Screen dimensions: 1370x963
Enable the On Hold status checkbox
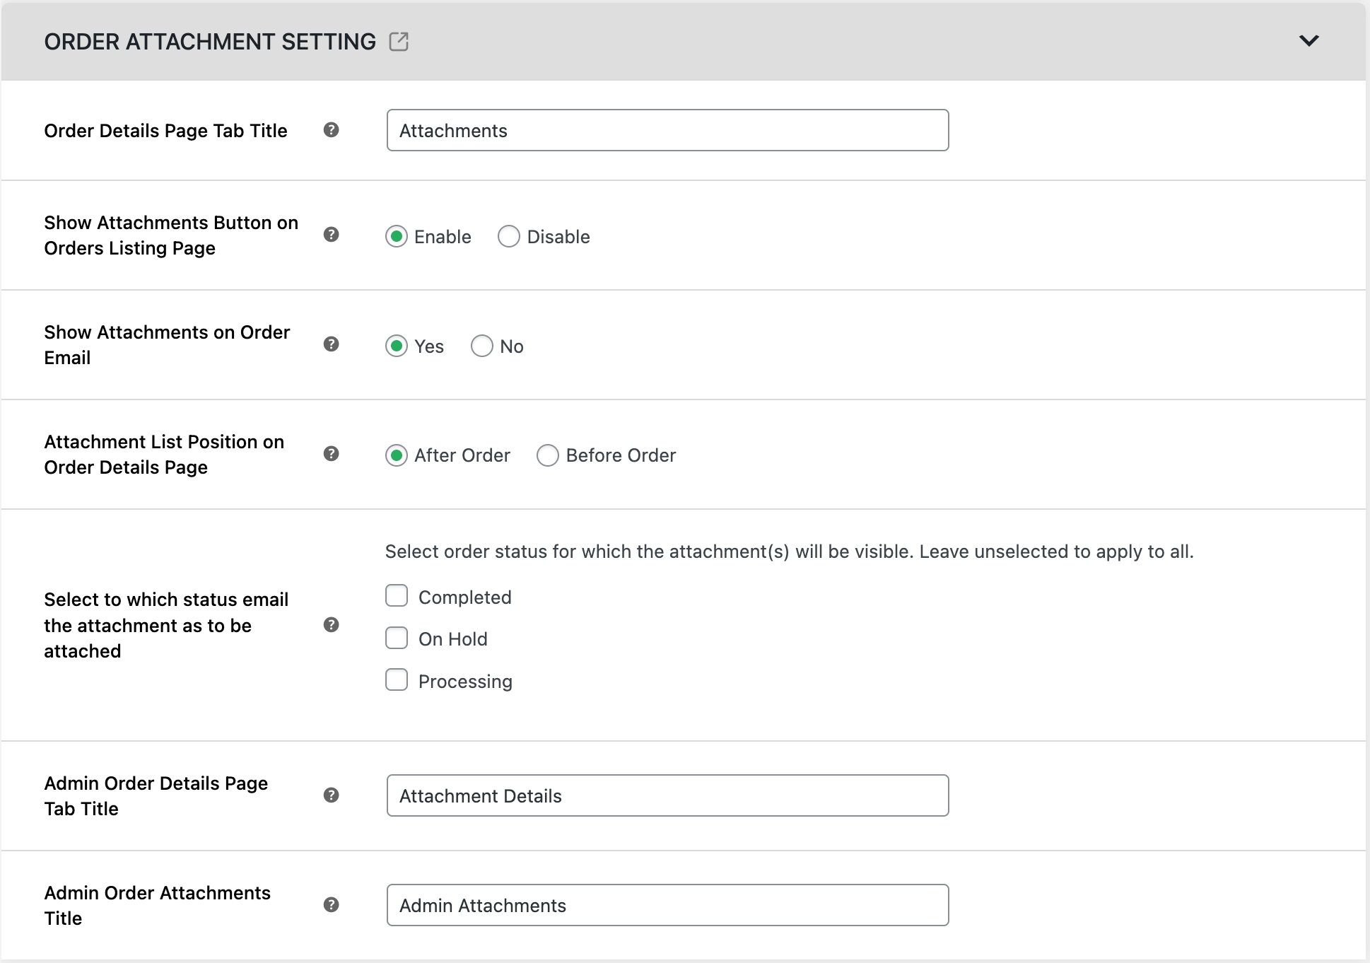point(397,638)
